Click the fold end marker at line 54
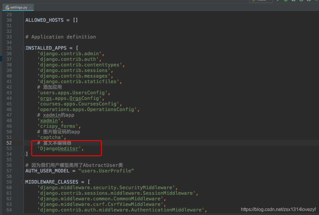Image resolution: width=319 pixels, height=215 pixels. 23,154
